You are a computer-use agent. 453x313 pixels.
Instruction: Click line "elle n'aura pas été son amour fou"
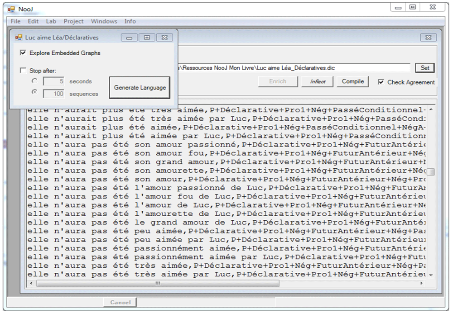coord(226,153)
